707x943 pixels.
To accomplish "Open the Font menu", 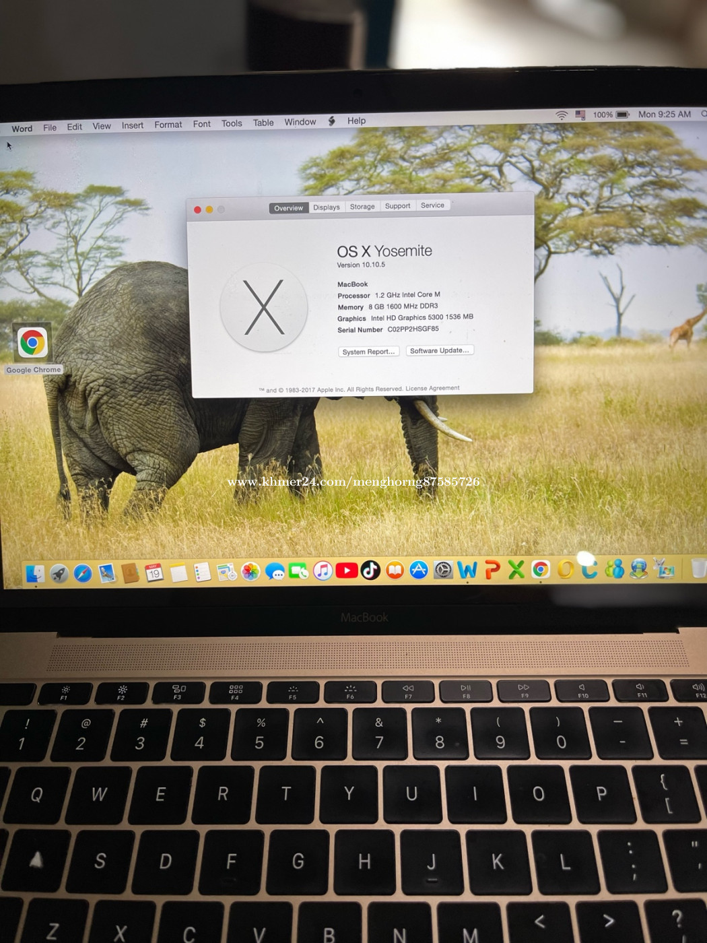I will 202,124.
